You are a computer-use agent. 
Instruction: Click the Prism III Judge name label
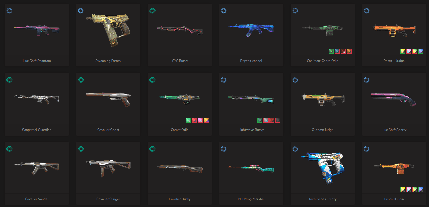[394, 61]
